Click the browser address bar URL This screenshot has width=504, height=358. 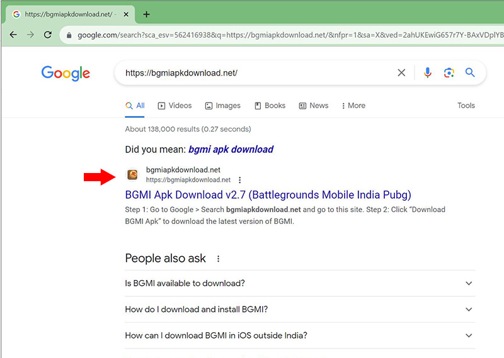(x=289, y=35)
